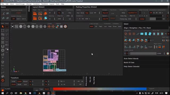This screenshot has height=95, width=170.
Task: Click the rotating arrows Options icon
Action: [x=57, y=26]
